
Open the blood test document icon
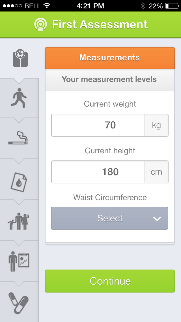[19, 179]
